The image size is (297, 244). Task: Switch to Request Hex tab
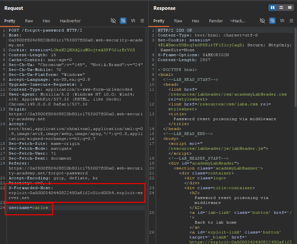coord(46,21)
